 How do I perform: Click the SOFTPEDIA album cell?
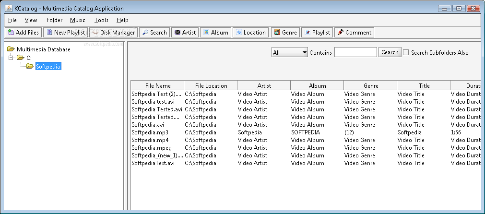(317, 132)
